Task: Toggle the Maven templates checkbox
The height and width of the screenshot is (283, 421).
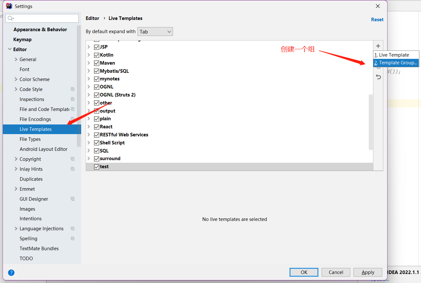Action: [96, 63]
